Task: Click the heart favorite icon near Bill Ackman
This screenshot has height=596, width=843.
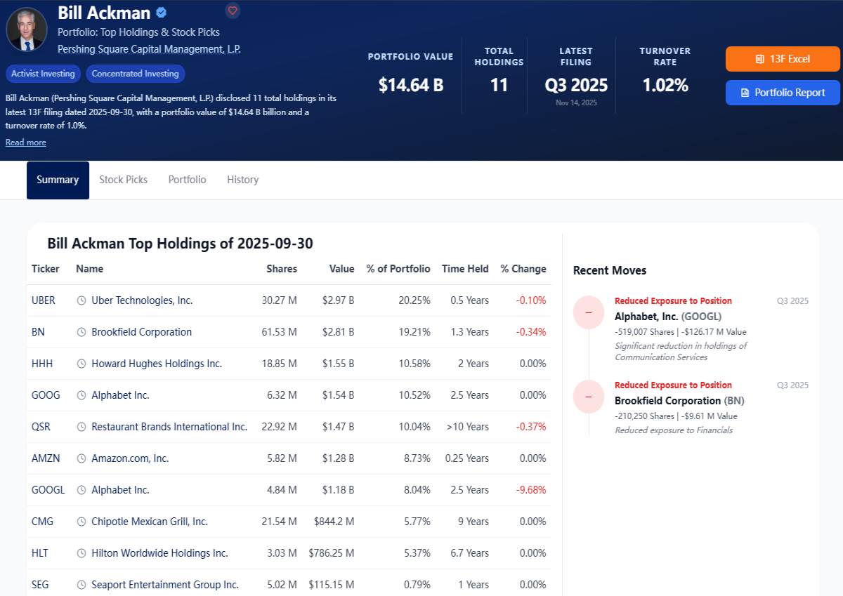Action: 233,11
